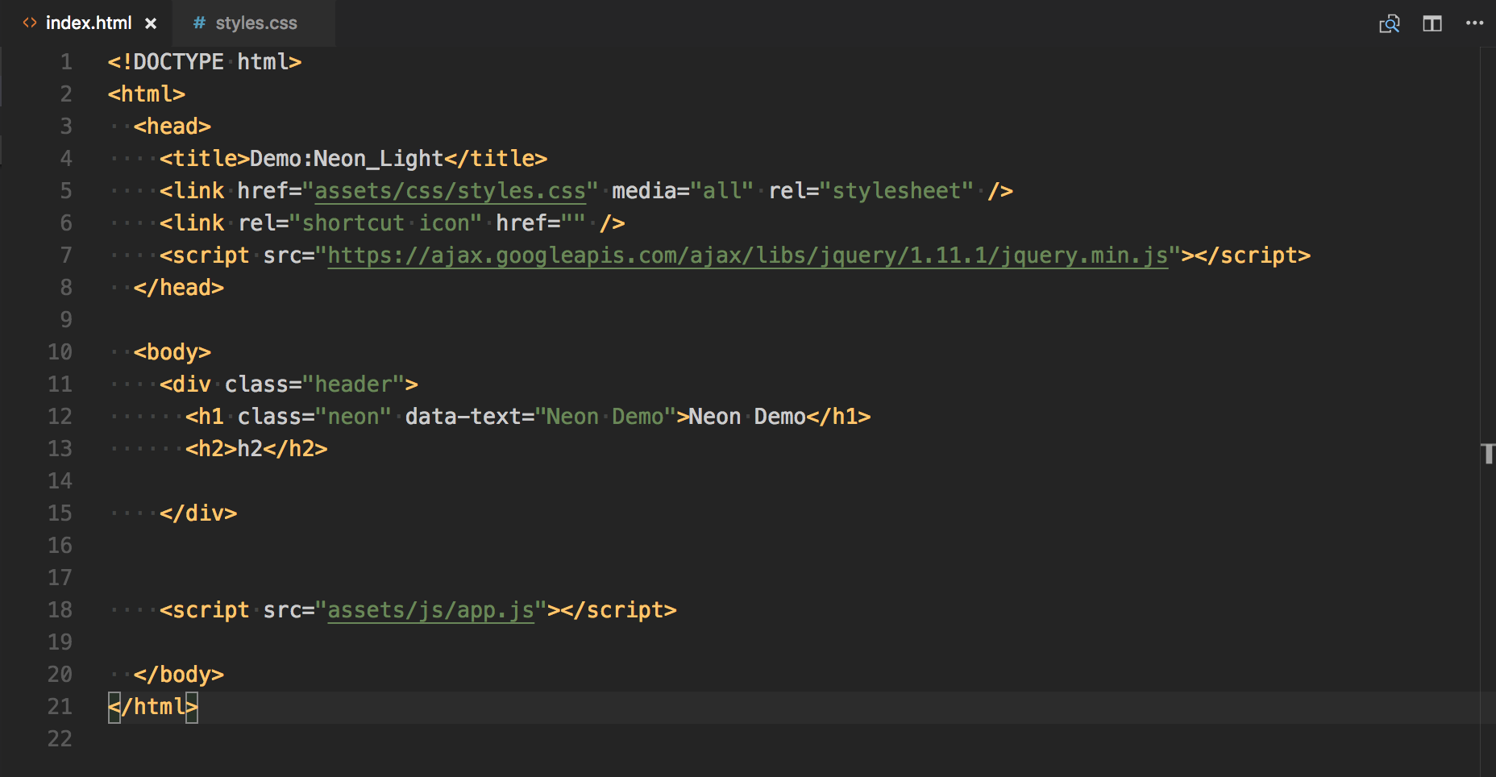Close the index.html tab
The width and height of the screenshot is (1496, 777).
[151, 23]
